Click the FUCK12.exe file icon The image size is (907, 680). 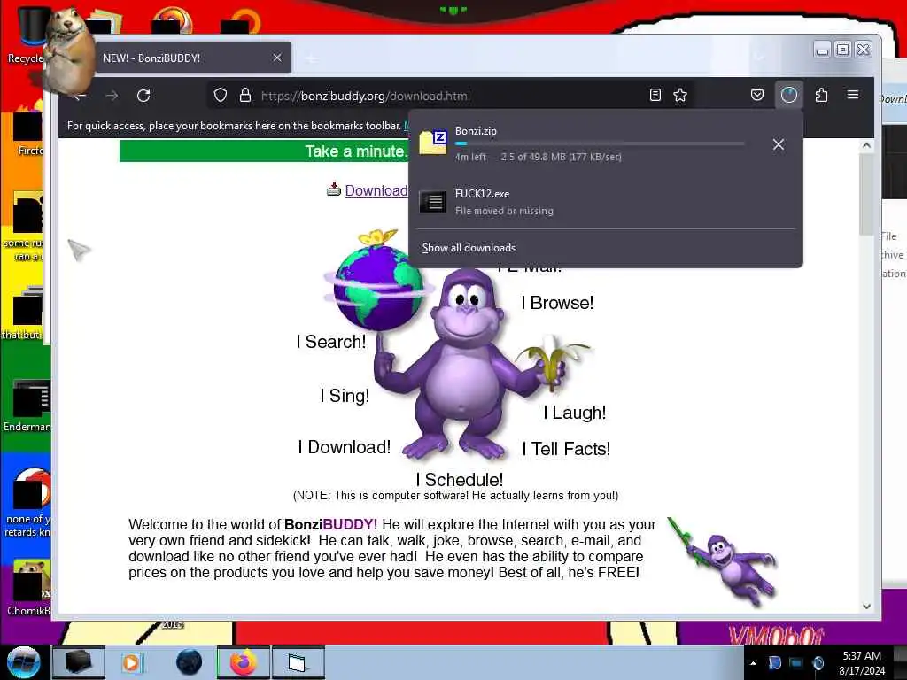tap(433, 202)
